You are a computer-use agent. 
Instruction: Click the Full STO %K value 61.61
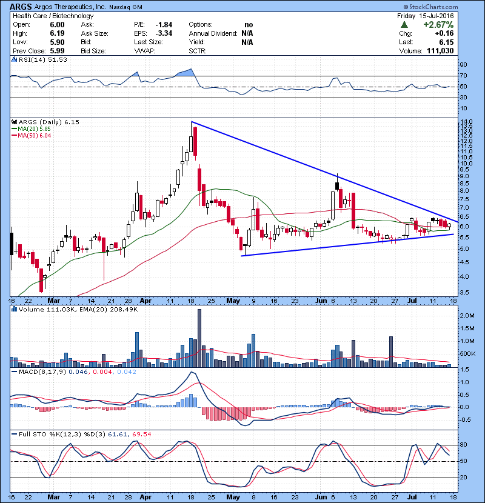[118, 435]
